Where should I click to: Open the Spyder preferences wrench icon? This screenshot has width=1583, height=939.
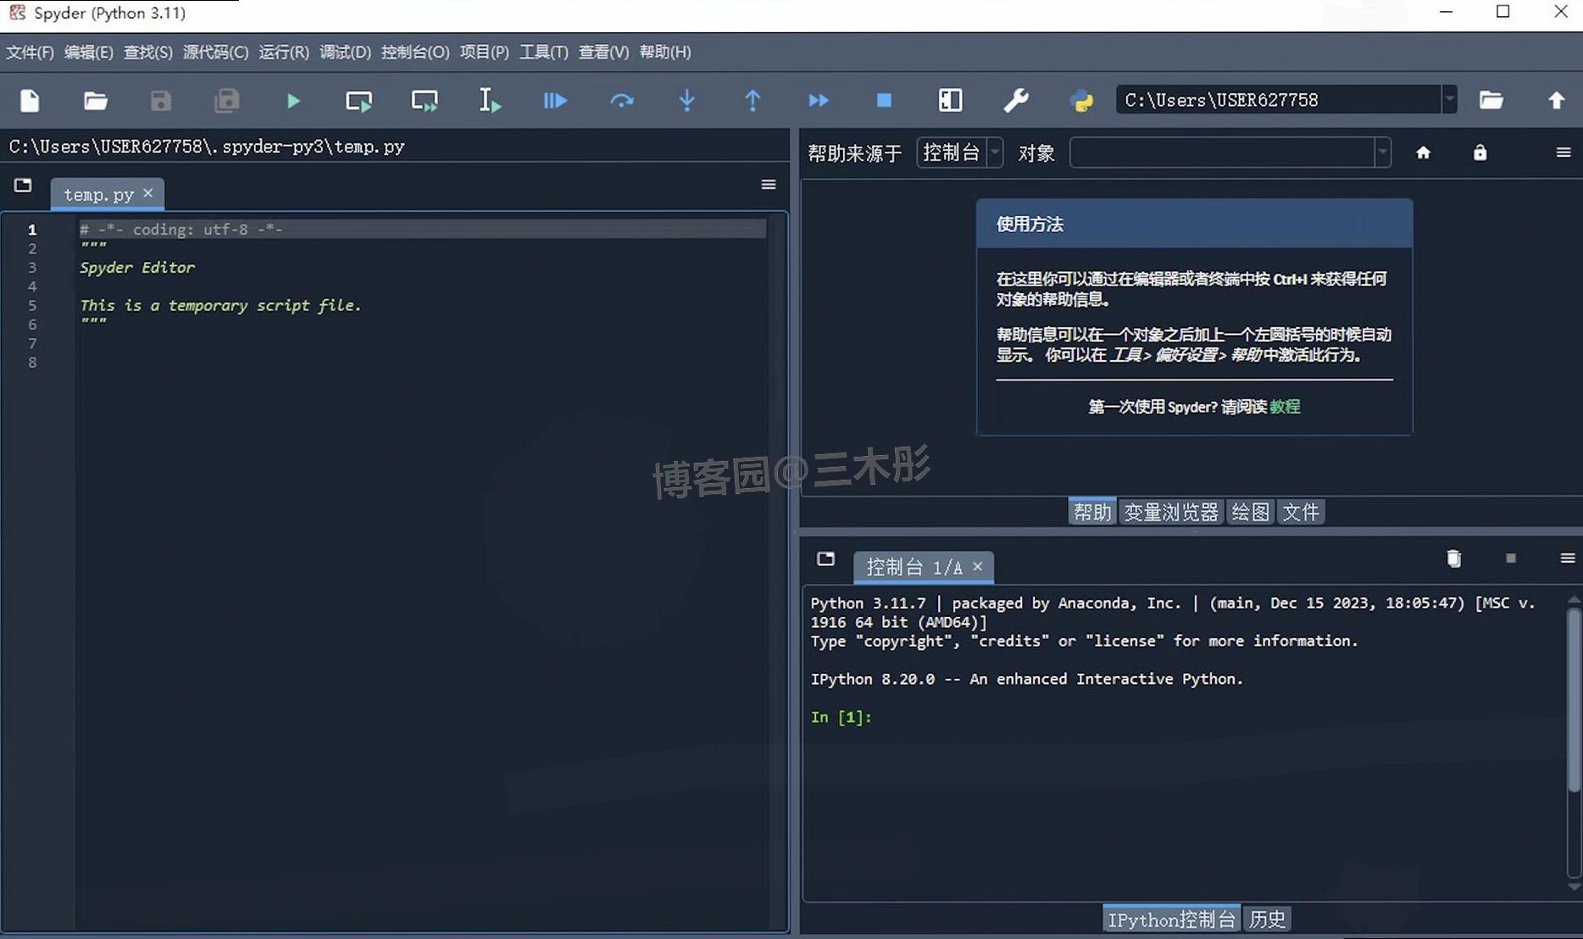[1016, 100]
